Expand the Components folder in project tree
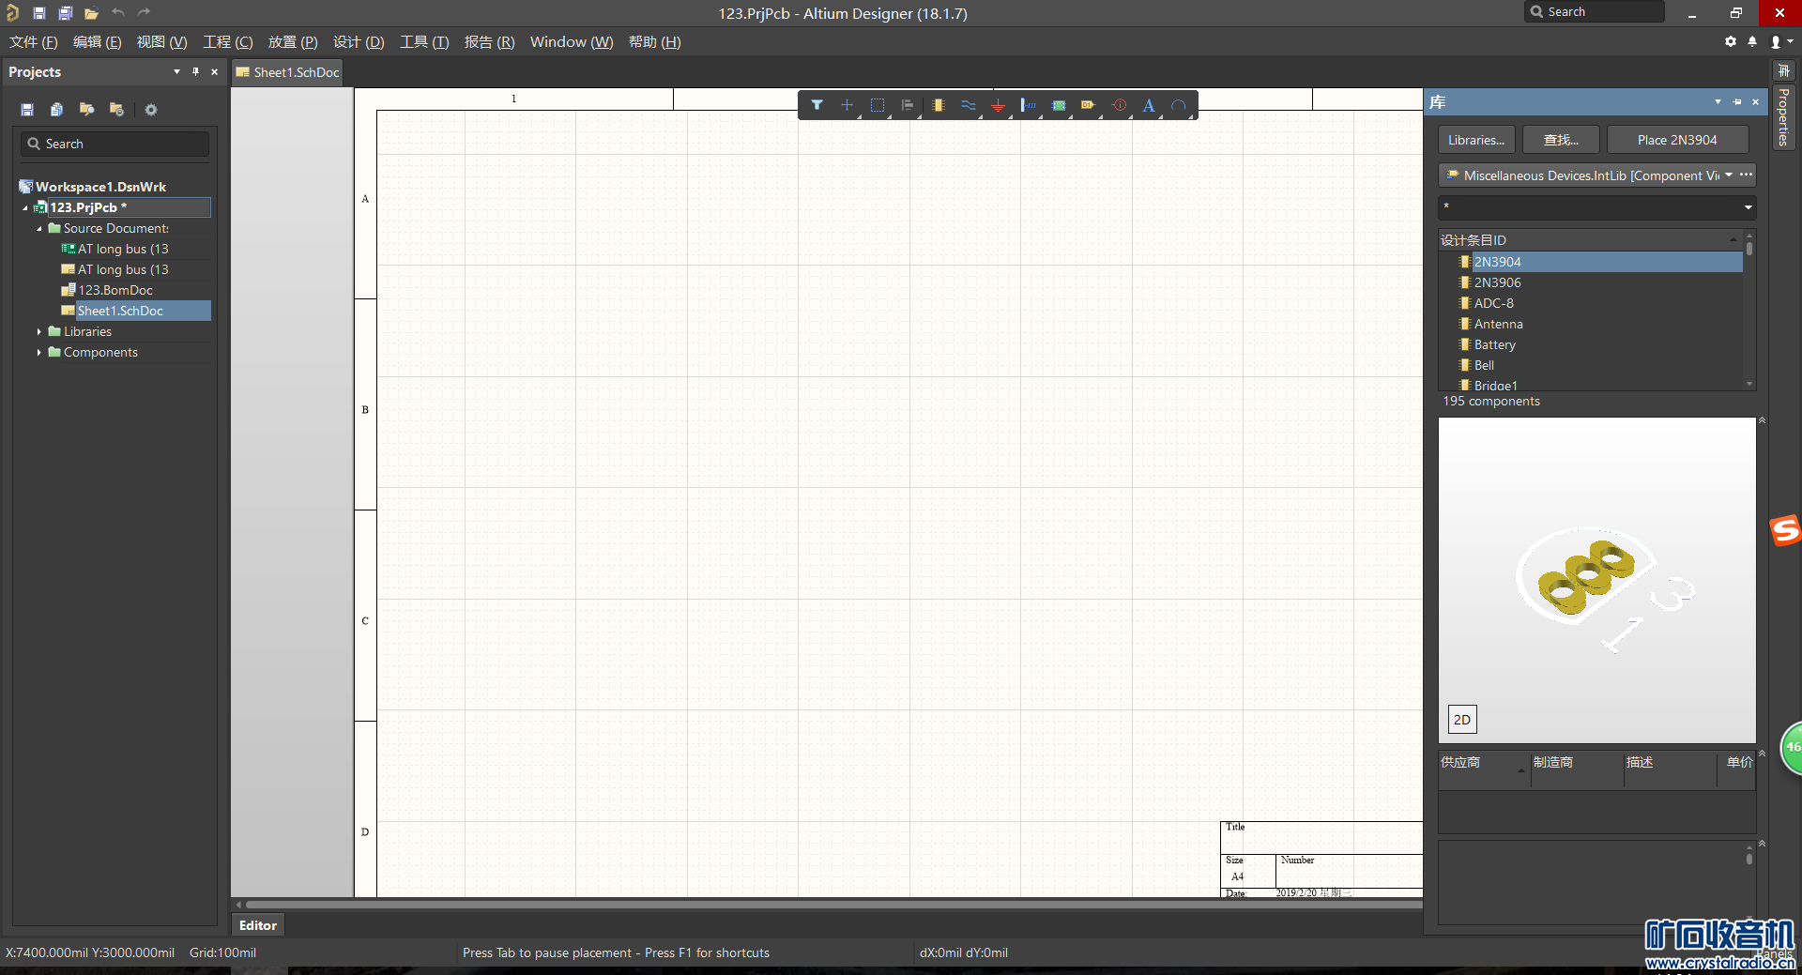Viewport: 1802px width, 975px height. pos(38,353)
